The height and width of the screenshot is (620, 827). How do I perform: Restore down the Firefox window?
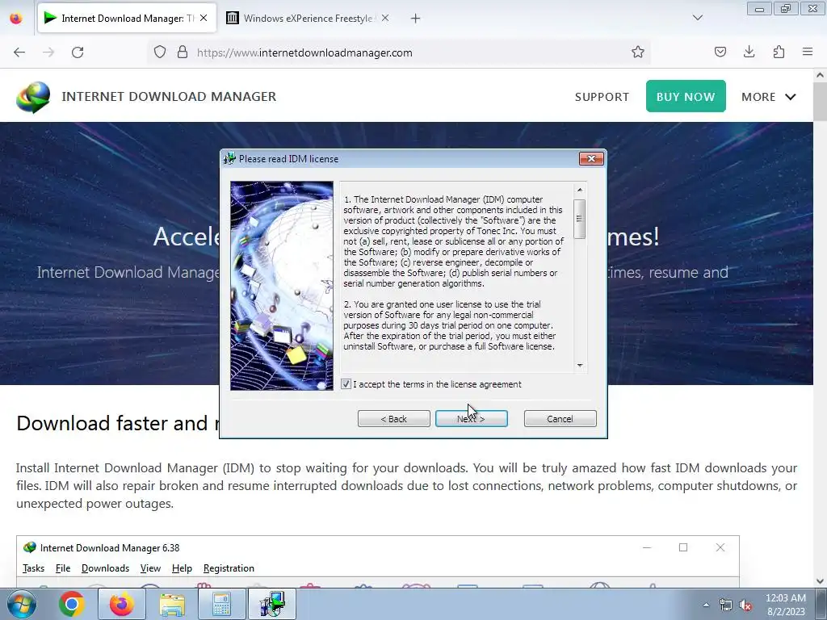pos(786,9)
